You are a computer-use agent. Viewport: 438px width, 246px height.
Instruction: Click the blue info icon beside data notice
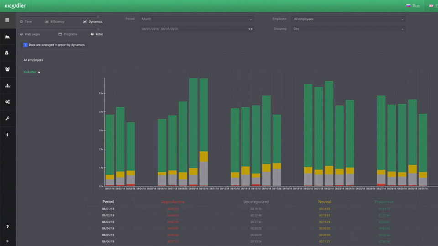tap(26, 45)
